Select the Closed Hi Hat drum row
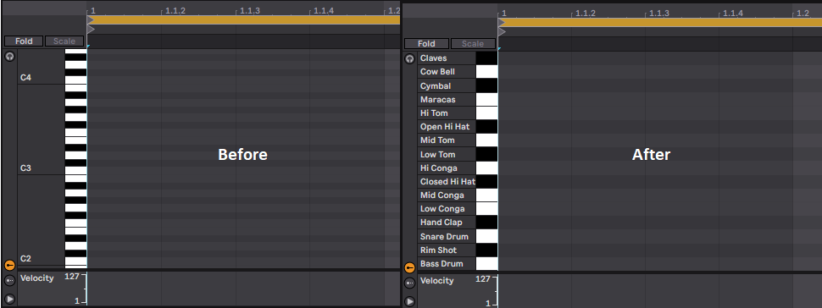Image resolution: width=822 pixels, height=308 pixels. point(447,182)
